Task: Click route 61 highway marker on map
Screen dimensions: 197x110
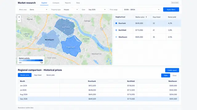Action: (x=36, y=38)
